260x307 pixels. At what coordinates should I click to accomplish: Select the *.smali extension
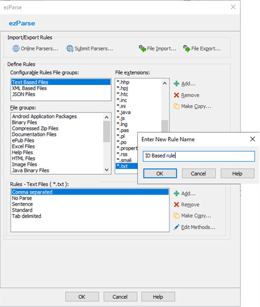pos(127,160)
